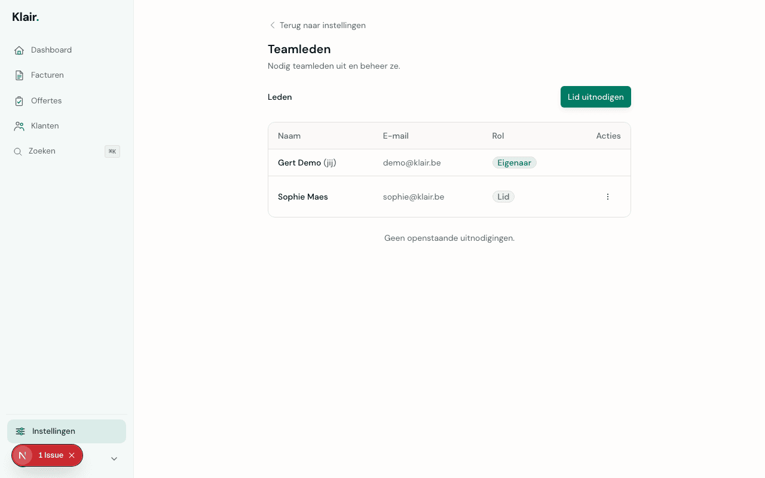Click the Offertes clipboard check icon
765x478 pixels.
pyautogui.click(x=19, y=101)
